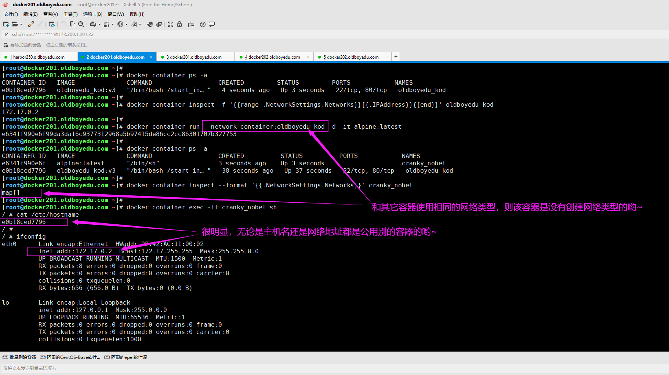
Task: Click the lock screen padlock icon
Action: (x=179, y=24)
